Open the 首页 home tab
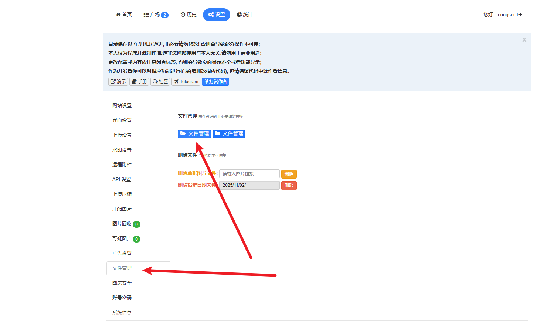This screenshot has width=557, height=325. (x=124, y=14)
